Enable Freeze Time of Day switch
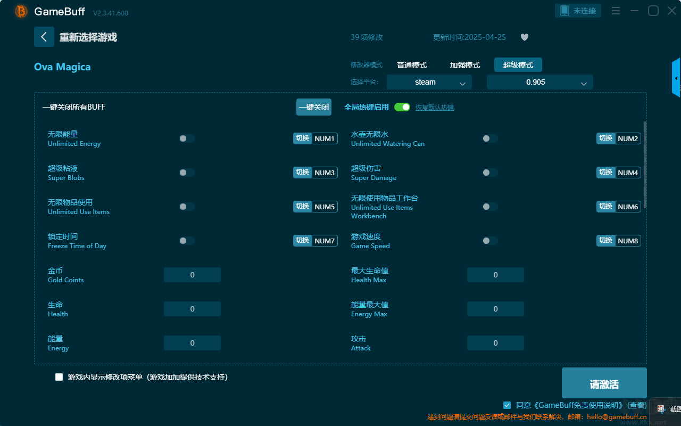Image resolution: width=681 pixels, height=426 pixels. pos(187,241)
